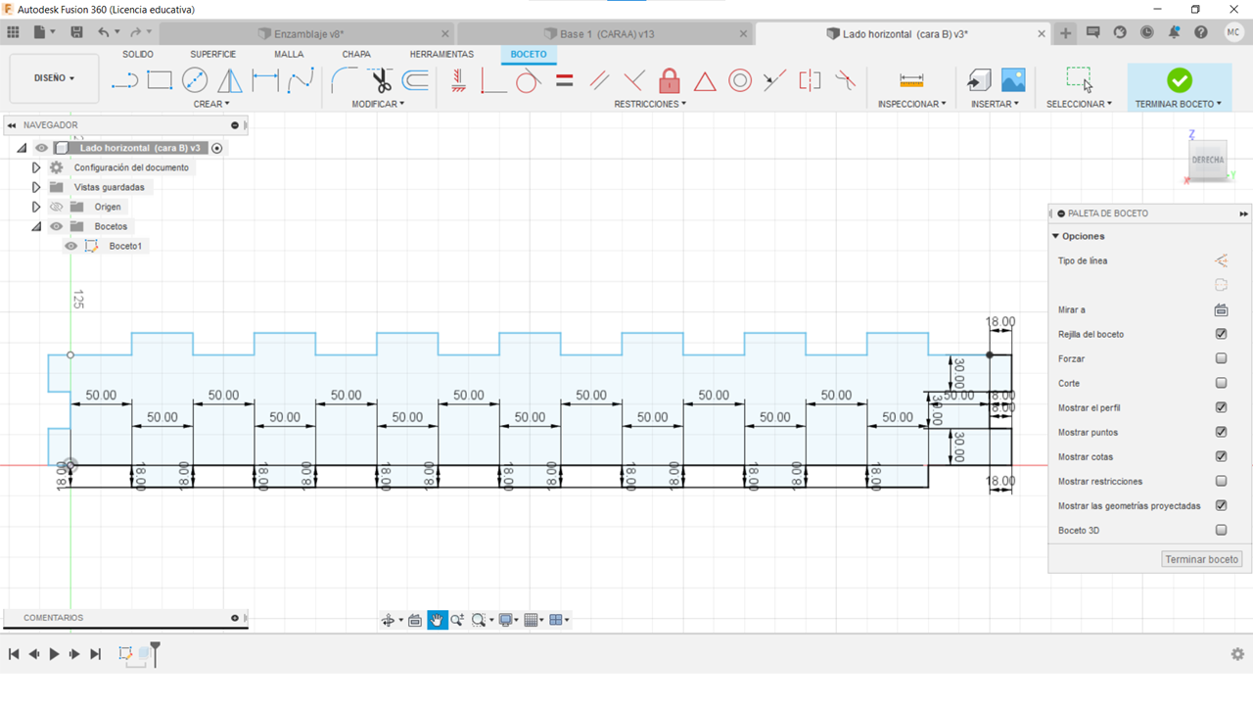This screenshot has height=705, width=1253.
Task: Open the RESTRICCIONES dropdown menu
Action: point(650,104)
